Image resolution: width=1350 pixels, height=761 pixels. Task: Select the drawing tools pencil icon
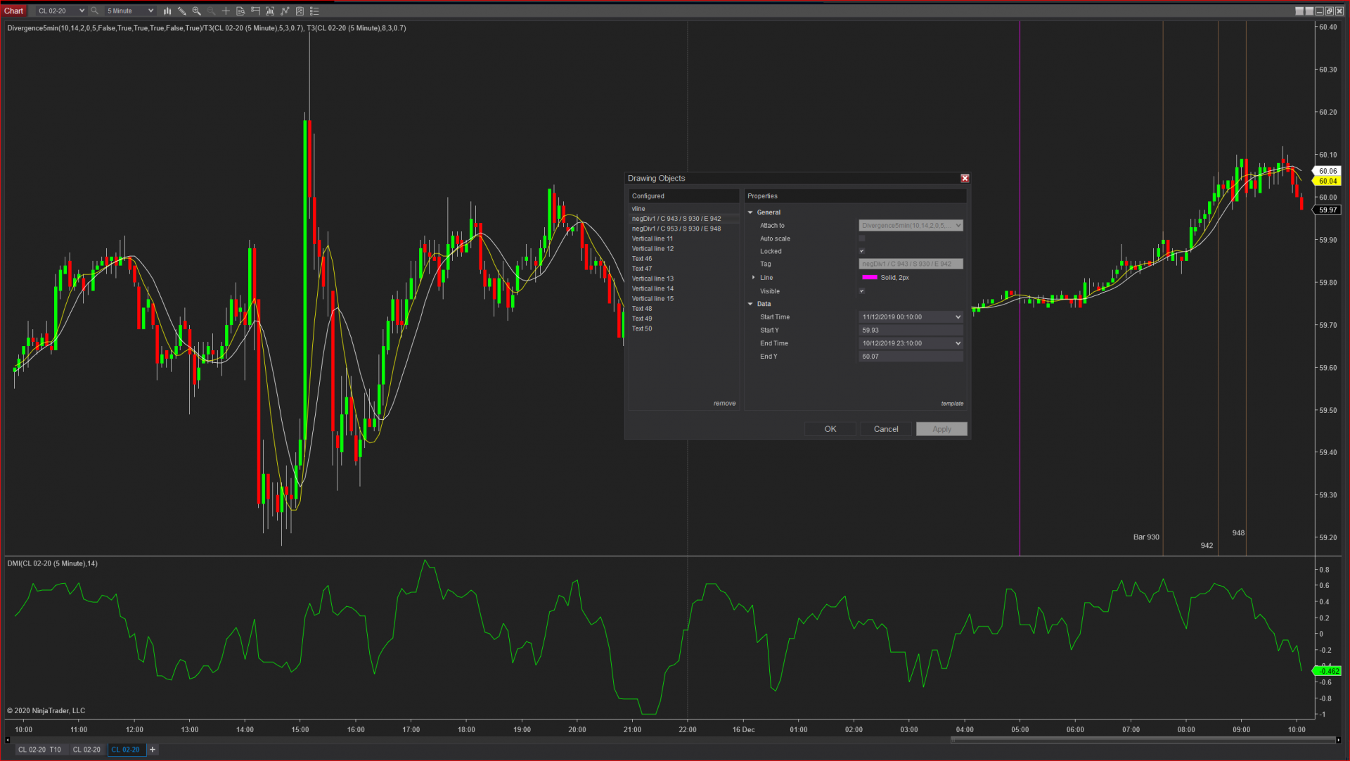pyautogui.click(x=182, y=11)
